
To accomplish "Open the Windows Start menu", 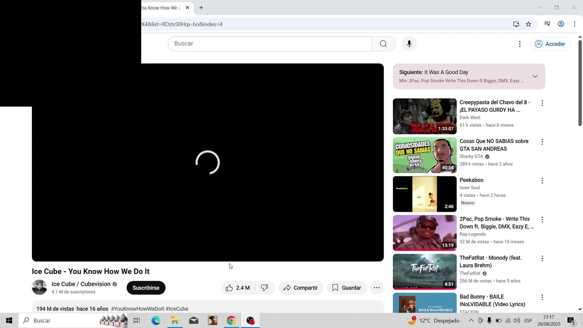I will (x=9, y=321).
